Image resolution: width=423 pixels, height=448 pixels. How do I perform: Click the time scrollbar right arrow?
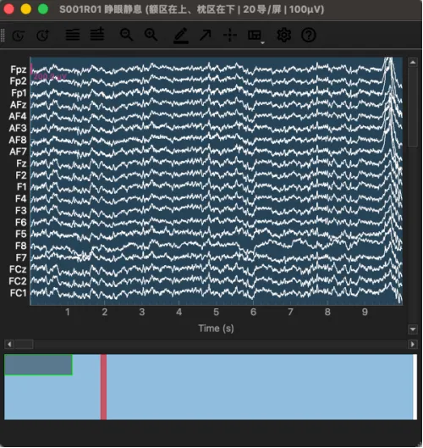(x=413, y=345)
